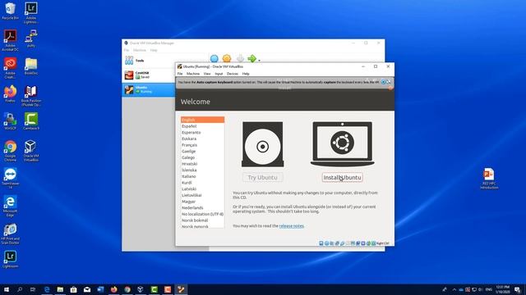Open HP Print and Scan Doctor icon

tap(11, 234)
